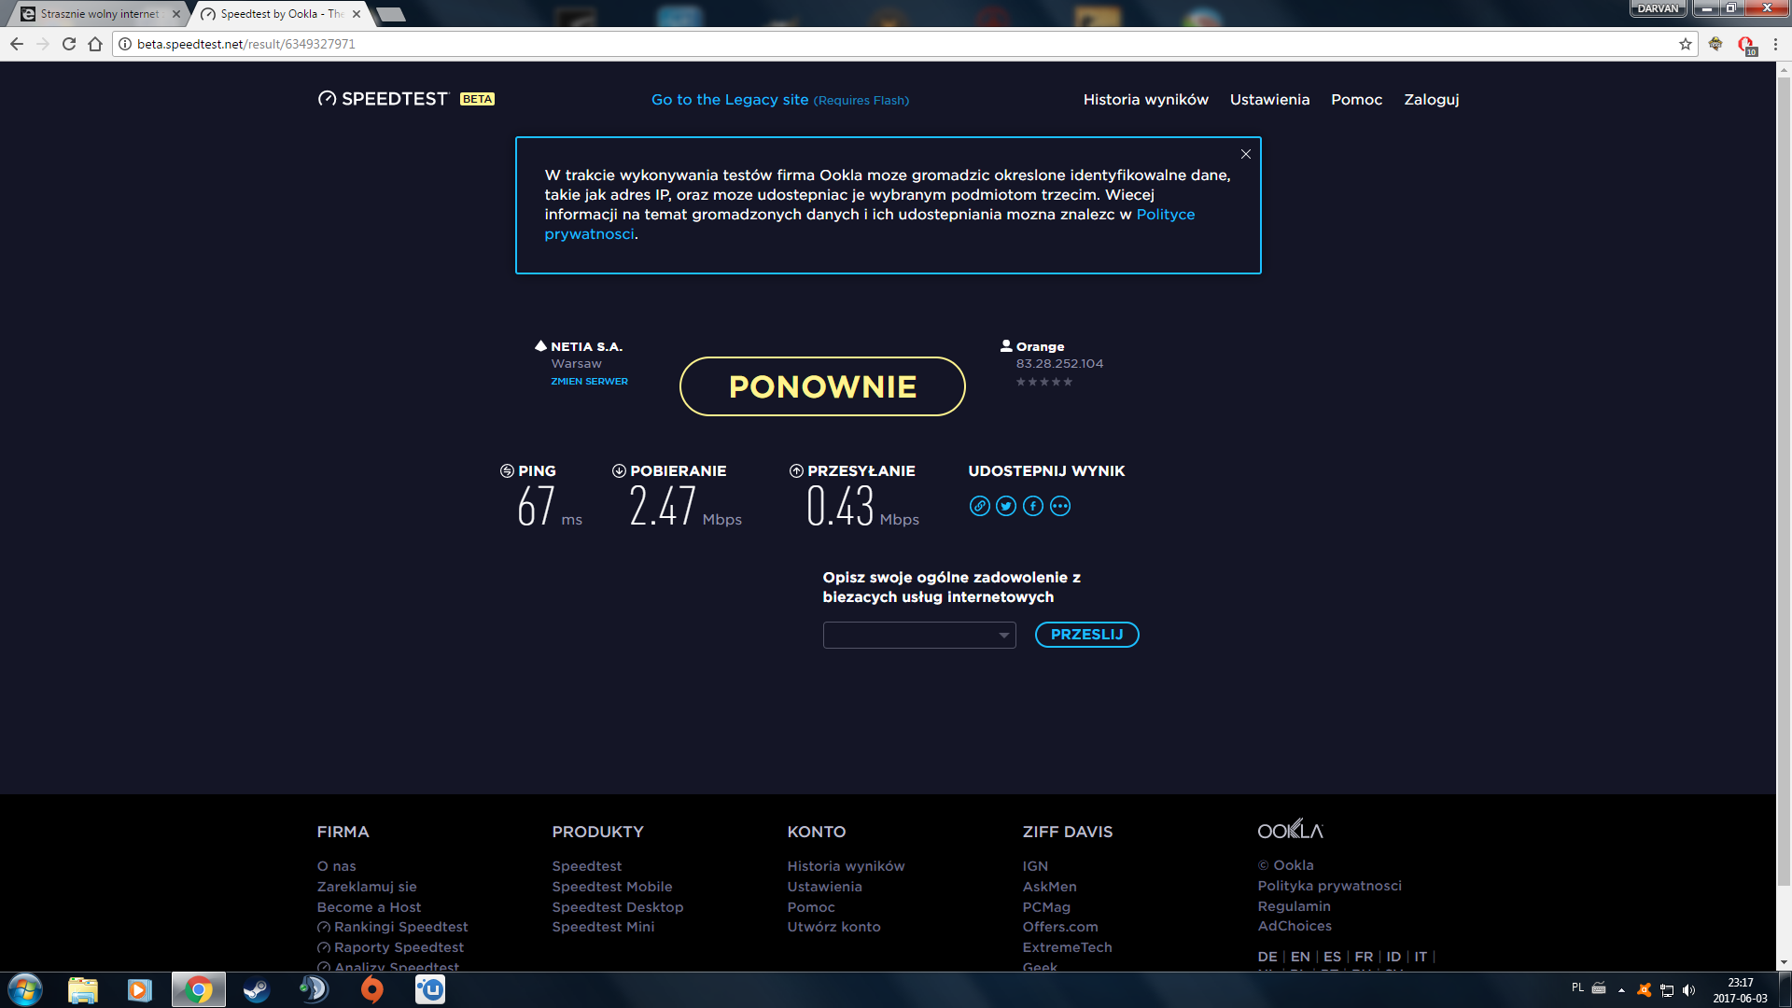Open Windows Start menu
The image size is (1792, 1008).
[25, 989]
